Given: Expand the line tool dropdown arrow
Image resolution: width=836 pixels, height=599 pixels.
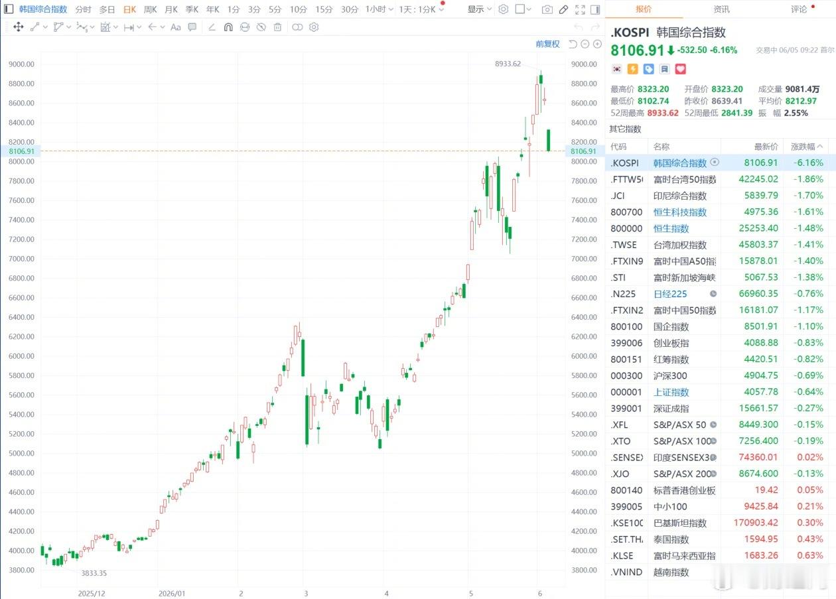Looking at the screenshot, I should (45, 27).
